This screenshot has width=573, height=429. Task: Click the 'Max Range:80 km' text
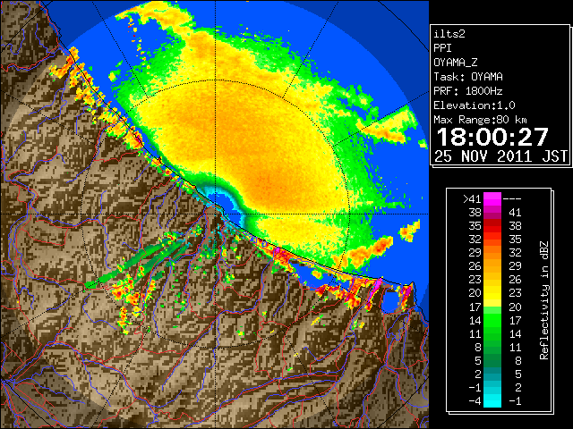coord(480,120)
